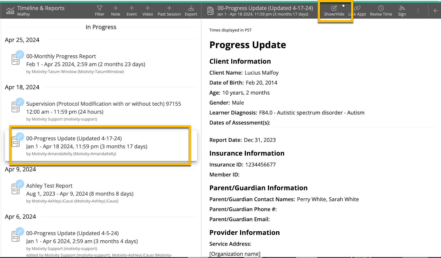The width and height of the screenshot is (441, 258).
Task: Expand the Apr 9, 2024 date section
Action: (x=20, y=169)
